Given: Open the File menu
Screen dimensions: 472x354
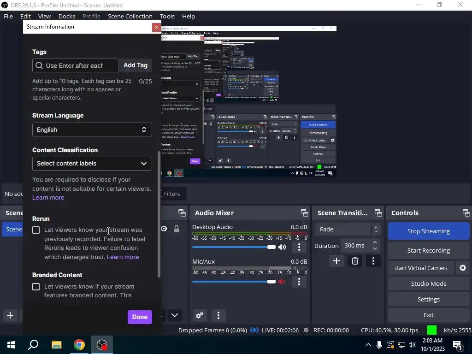Looking at the screenshot, I should click(x=8, y=16).
